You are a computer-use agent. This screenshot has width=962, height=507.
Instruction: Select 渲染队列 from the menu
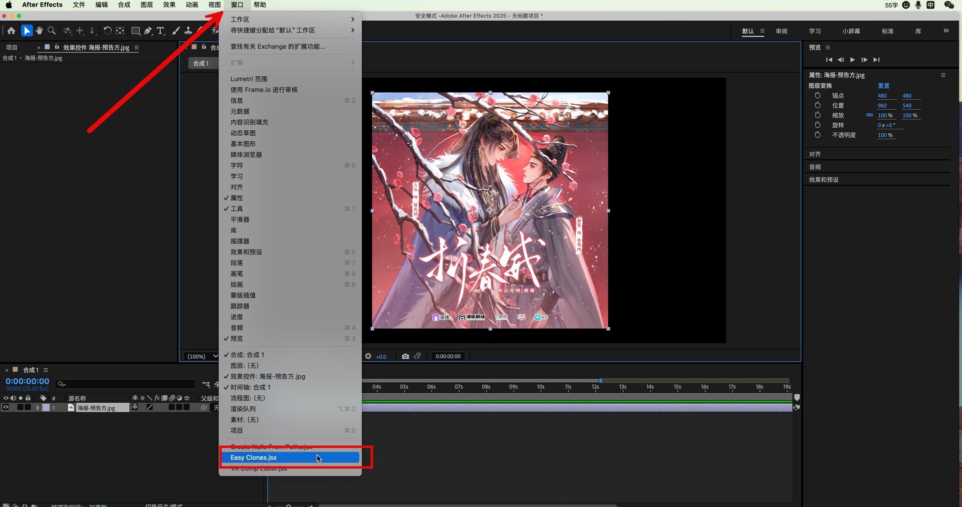click(x=291, y=409)
